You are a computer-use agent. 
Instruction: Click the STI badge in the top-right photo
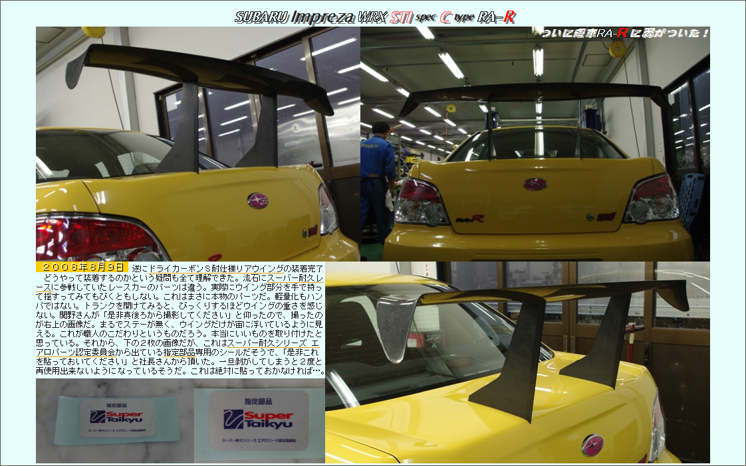click(x=605, y=216)
